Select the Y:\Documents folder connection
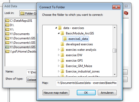The width and height of the screenshot is (139, 102). (17, 34)
